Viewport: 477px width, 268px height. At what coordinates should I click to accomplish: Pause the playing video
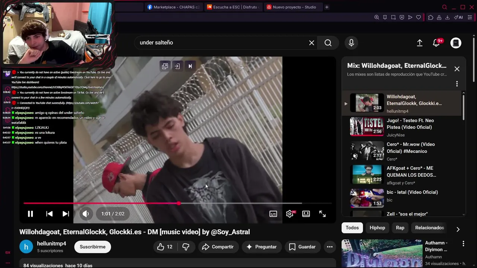click(x=30, y=214)
